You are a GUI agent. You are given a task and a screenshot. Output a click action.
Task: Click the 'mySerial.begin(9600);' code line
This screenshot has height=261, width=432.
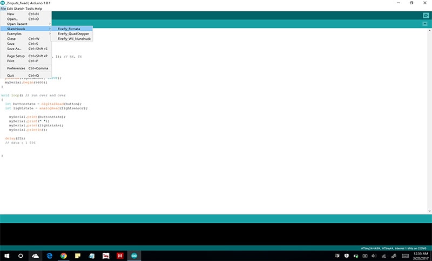click(26, 82)
